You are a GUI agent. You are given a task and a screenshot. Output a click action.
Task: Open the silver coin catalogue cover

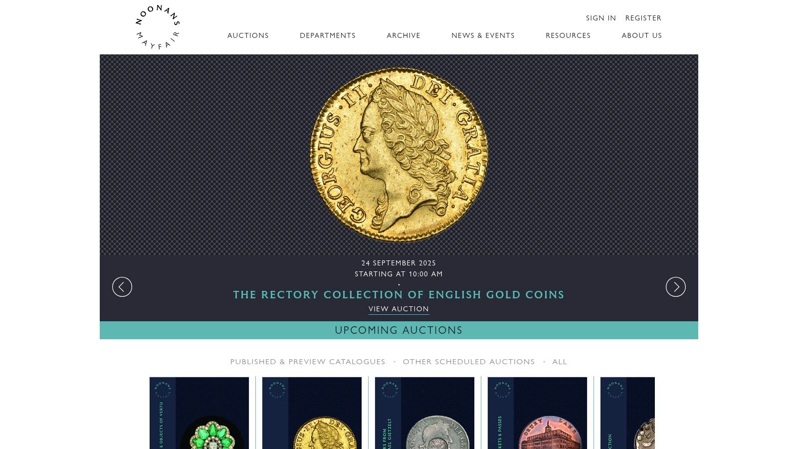pyautogui.click(x=424, y=413)
